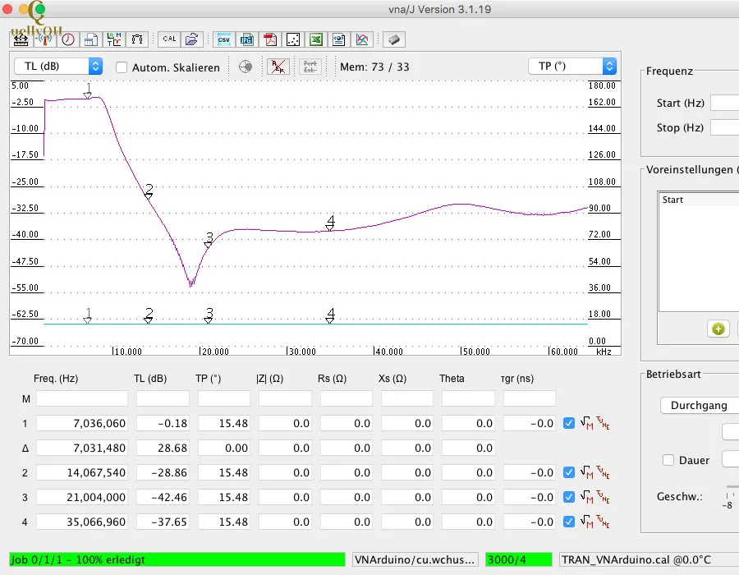Open the Smith chart icon
The image size is (739, 575).
(x=246, y=67)
